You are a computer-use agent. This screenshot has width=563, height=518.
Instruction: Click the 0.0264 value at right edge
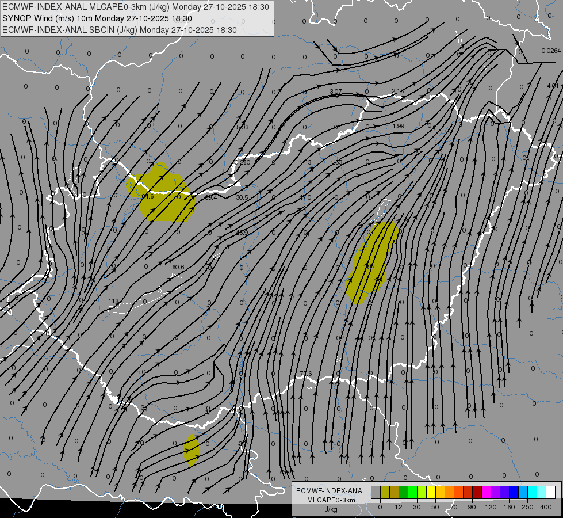click(551, 51)
